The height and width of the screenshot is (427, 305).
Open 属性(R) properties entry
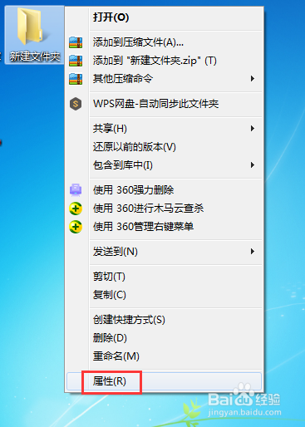(165, 381)
